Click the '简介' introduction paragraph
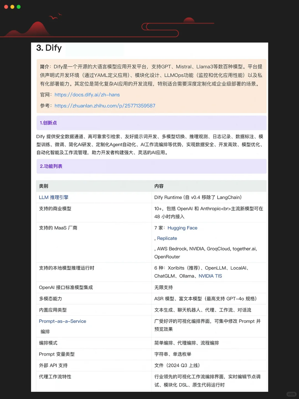The width and height of the screenshot is (299, 399). click(x=151, y=75)
